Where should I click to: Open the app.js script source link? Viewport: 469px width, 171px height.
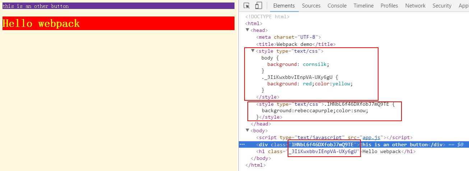(371, 137)
